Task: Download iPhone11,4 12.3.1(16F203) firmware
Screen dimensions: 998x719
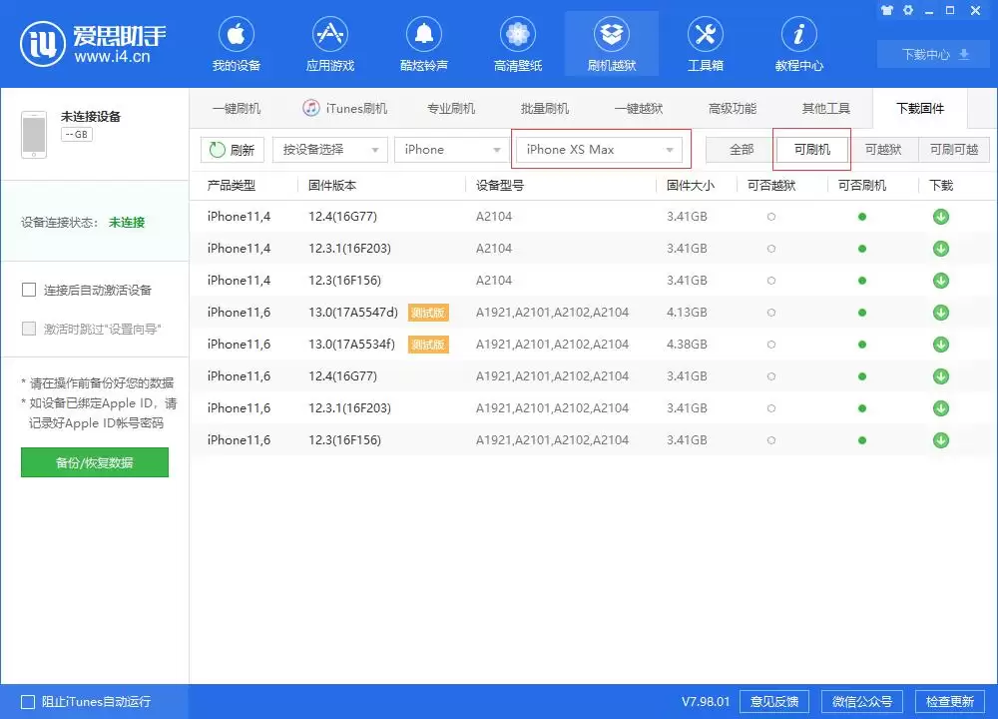Action: click(941, 249)
